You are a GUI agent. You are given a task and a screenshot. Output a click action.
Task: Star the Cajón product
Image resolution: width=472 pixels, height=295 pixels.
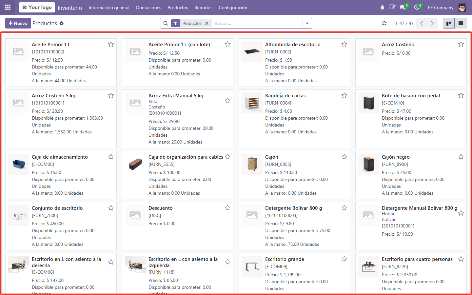344,157
